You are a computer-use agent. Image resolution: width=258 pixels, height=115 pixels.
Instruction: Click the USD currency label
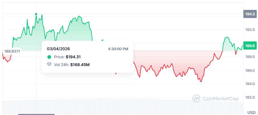tap(251, 113)
